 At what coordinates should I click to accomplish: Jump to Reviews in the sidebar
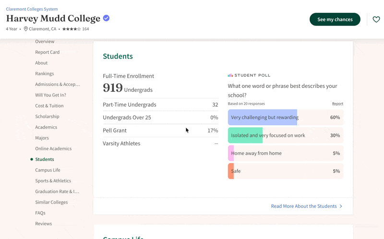point(44,224)
